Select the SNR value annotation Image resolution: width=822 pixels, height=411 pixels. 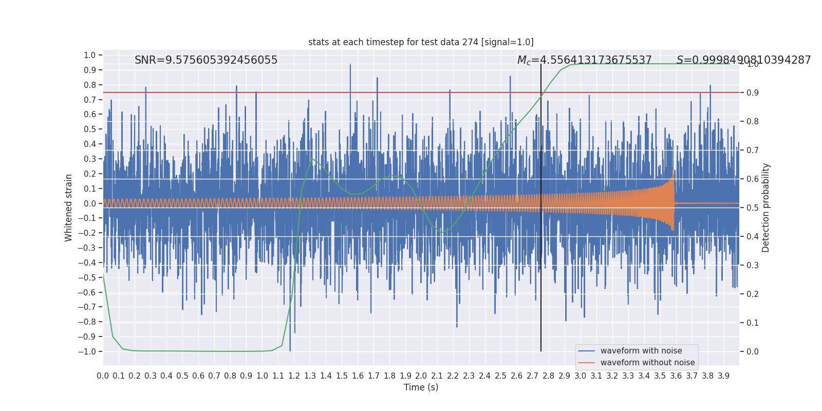(x=206, y=60)
